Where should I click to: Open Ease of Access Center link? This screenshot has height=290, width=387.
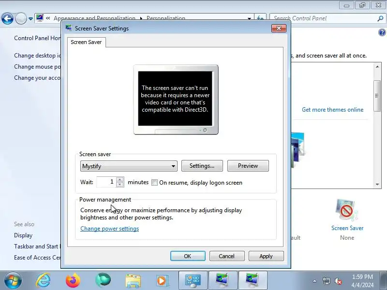pos(37,258)
